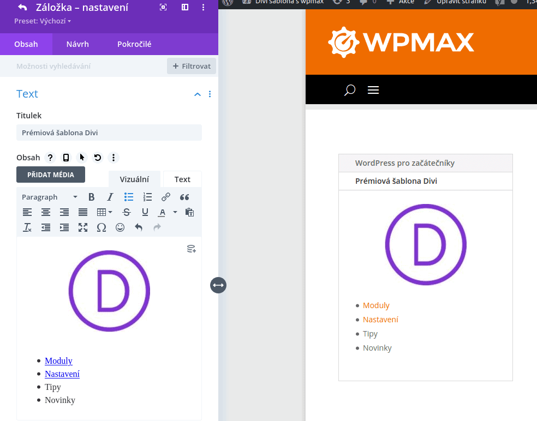The height and width of the screenshot is (421, 537).
Task: Justify the text
Action: pos(83,212)
